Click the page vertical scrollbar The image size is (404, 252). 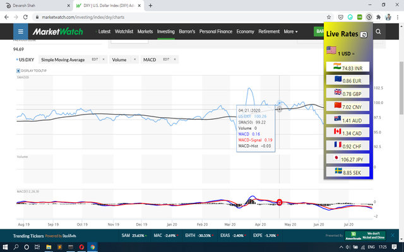tap(400, 126)
